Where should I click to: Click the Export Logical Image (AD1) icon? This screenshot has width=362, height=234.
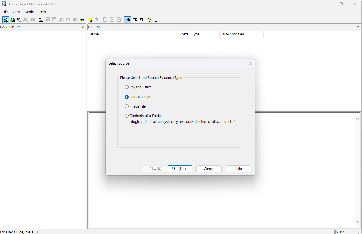pyautogui.click(x=54, y=20)
